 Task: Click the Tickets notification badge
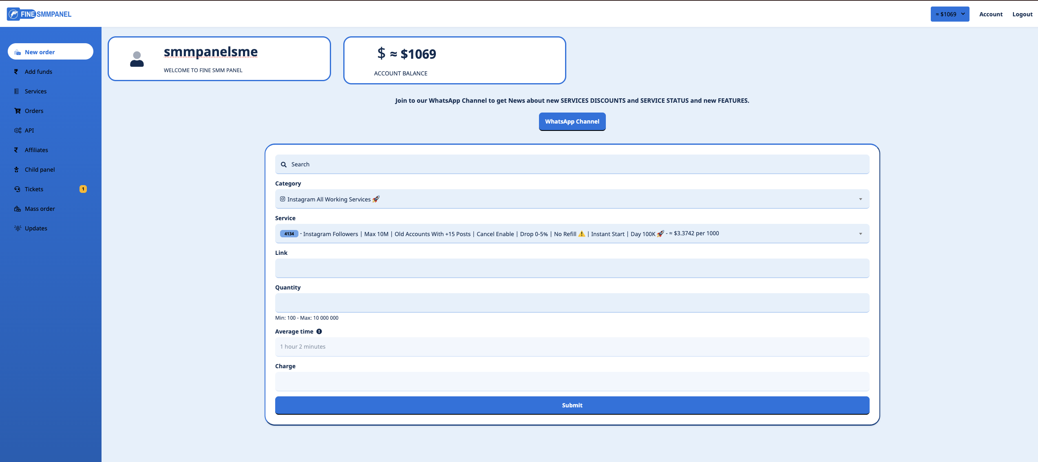[83, 189]
